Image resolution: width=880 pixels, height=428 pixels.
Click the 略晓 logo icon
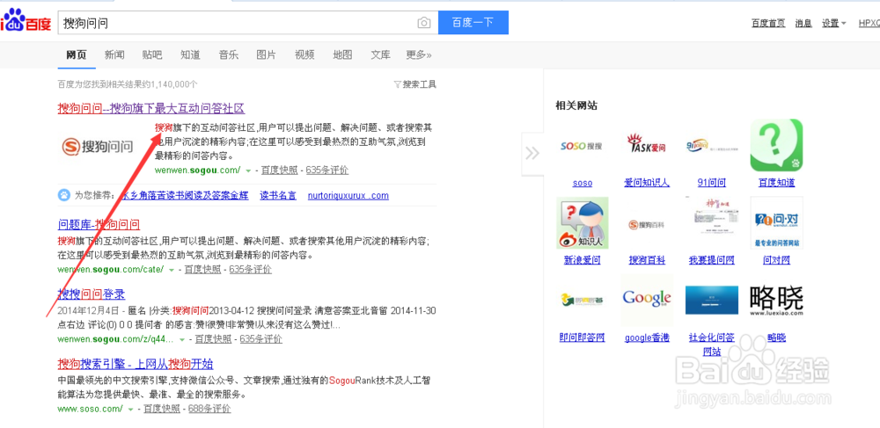777,301
